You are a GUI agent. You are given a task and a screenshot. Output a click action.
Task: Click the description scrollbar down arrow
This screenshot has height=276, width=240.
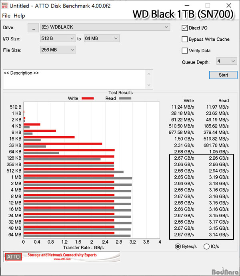coord(149,85)
